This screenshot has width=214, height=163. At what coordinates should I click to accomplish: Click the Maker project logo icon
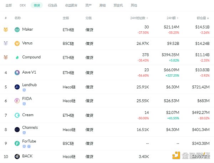pyautogui.click(x=17, y=30)
